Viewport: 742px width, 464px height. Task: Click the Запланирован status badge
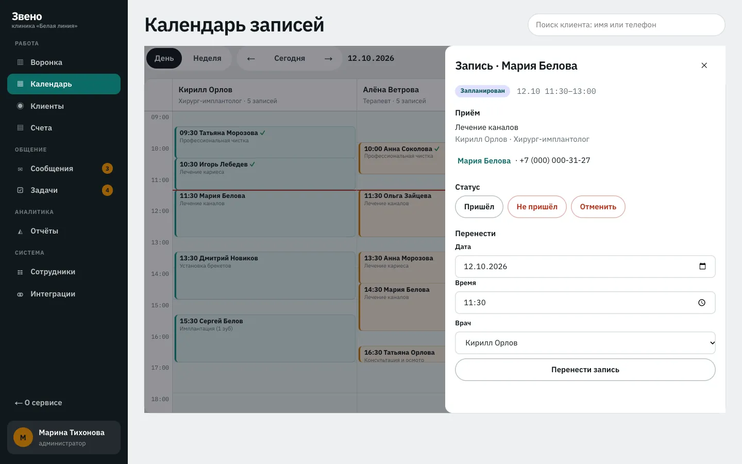point(483,91)
